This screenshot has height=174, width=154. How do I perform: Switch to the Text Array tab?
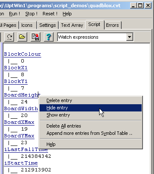pos(72,25)
